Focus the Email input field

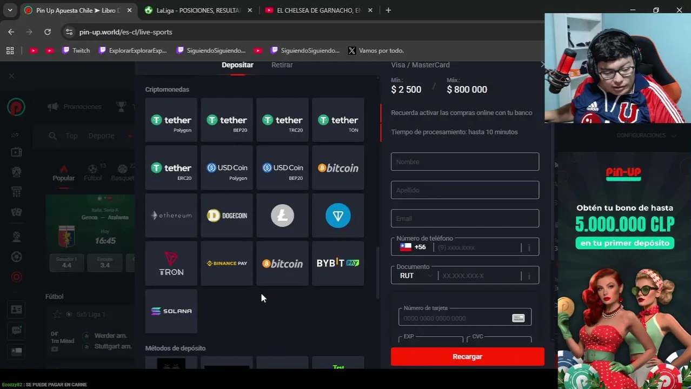coord(465,218)
